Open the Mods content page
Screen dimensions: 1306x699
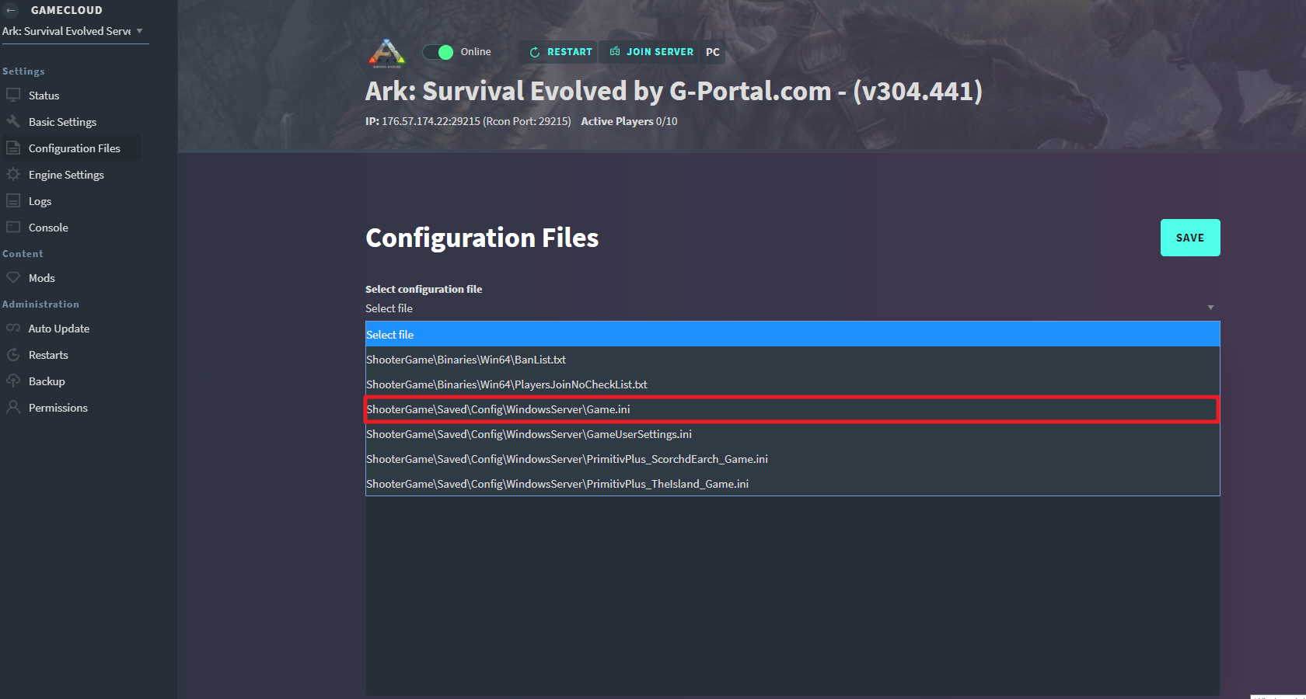(x=41, y=277)
